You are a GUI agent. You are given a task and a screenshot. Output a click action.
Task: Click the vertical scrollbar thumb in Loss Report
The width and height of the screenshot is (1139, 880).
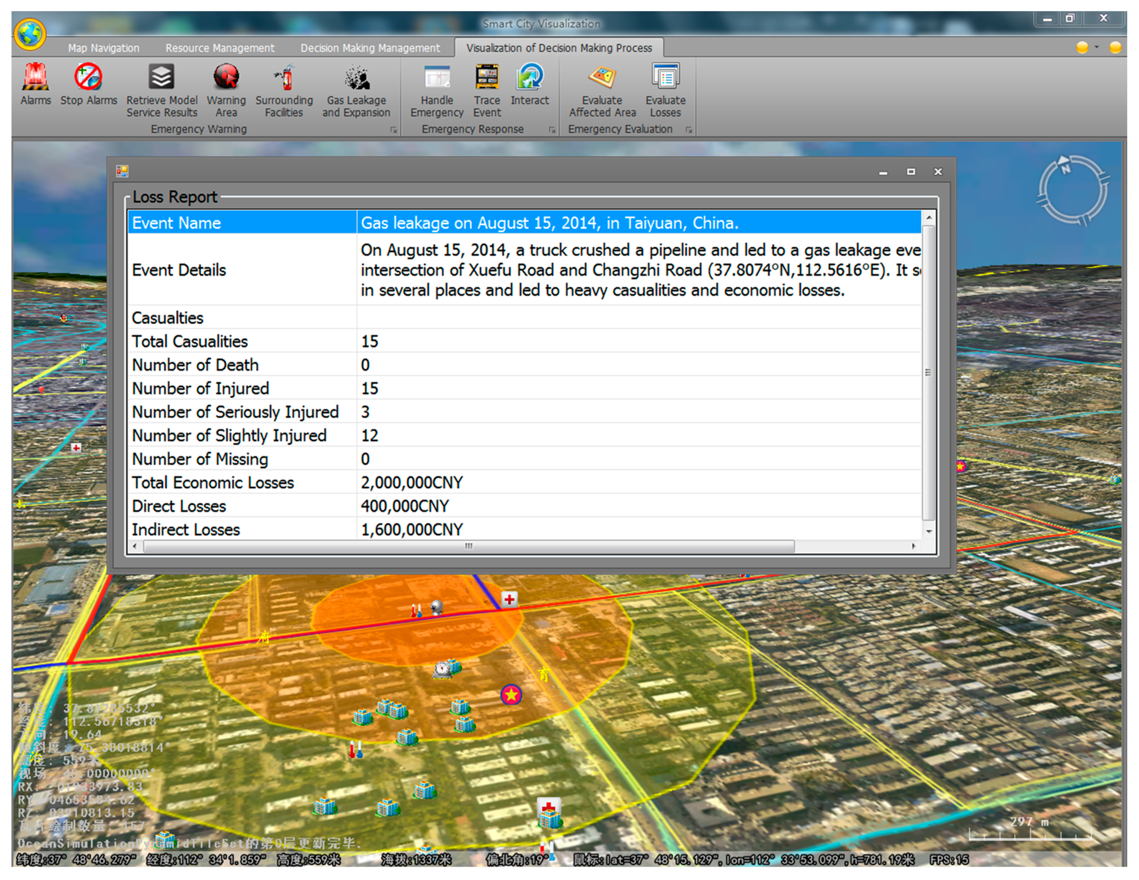point(928,372)
